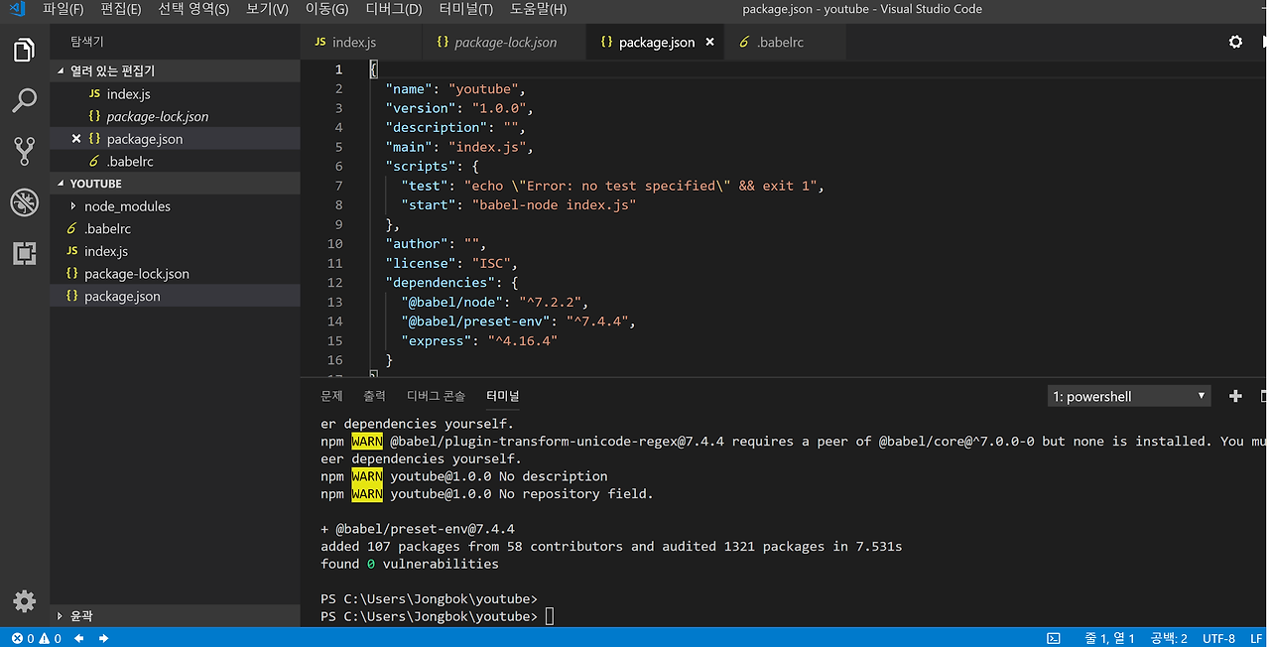Open the powershell terminal selector dropdown
The width and height of the screenshot is (1270, 647).
(x=1129, y=396)
